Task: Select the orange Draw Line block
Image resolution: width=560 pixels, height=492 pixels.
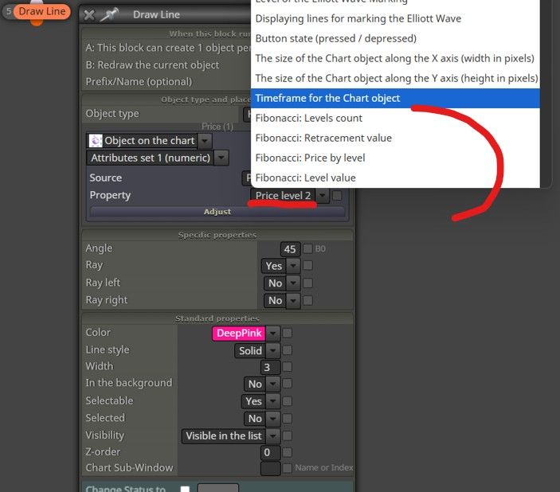Action: 41,11
